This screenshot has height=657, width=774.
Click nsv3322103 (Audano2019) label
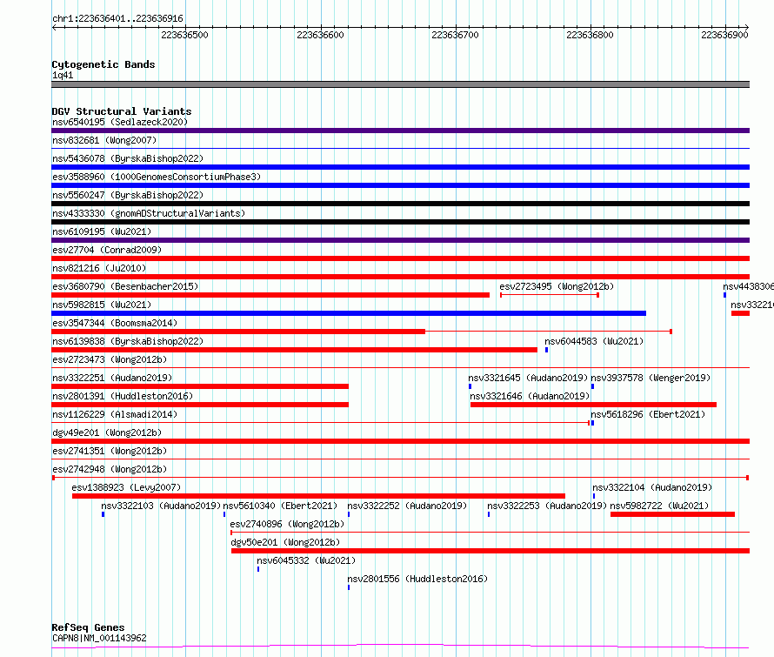click(161, 506)
